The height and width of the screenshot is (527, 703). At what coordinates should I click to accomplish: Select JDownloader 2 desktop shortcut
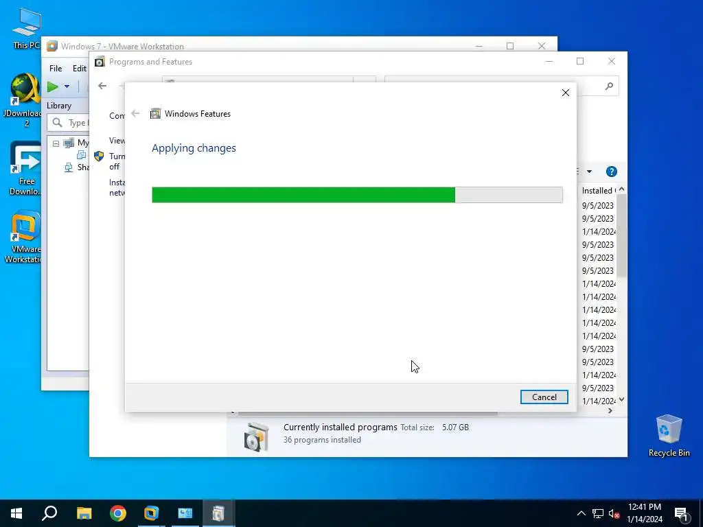click(25, 100)
